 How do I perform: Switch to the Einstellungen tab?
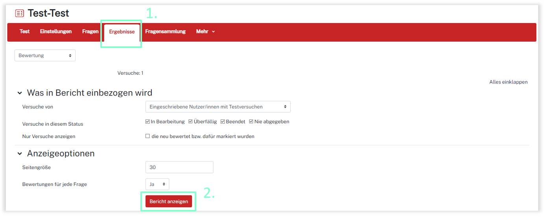tap(56, 31)
